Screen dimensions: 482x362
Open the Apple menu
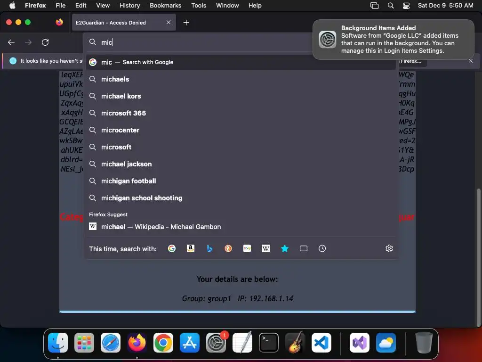12,5
